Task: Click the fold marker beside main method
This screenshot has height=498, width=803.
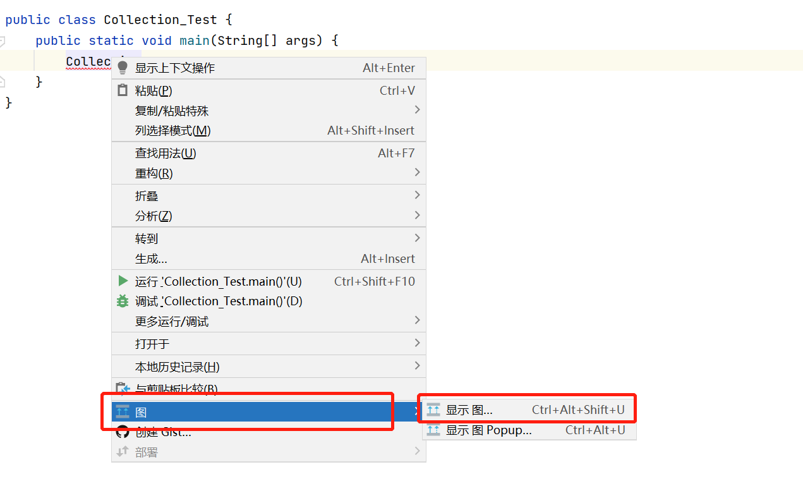Action: (x=2, y=41)
